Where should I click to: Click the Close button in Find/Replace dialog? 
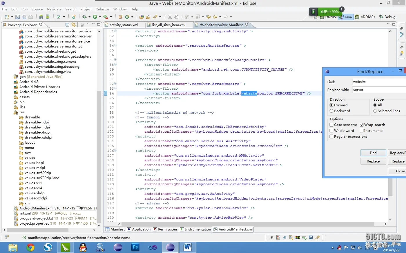click(x=400, y=171)
